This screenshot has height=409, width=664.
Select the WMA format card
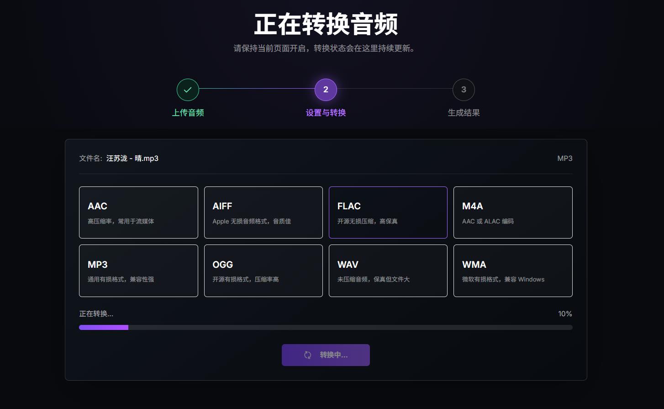point(513,271)
